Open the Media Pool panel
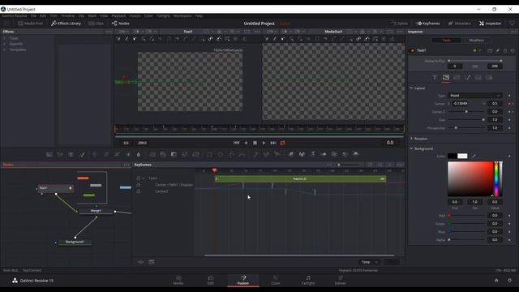The image size is (519, 292). 31,24
